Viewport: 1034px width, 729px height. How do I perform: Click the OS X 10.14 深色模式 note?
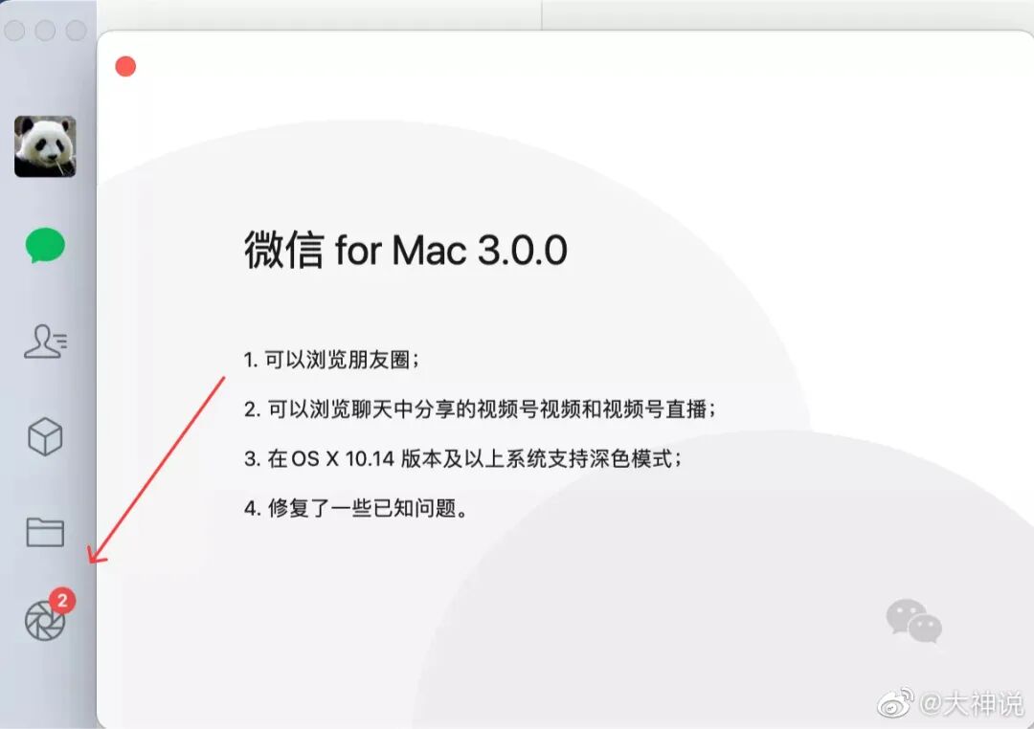point(463,459)
